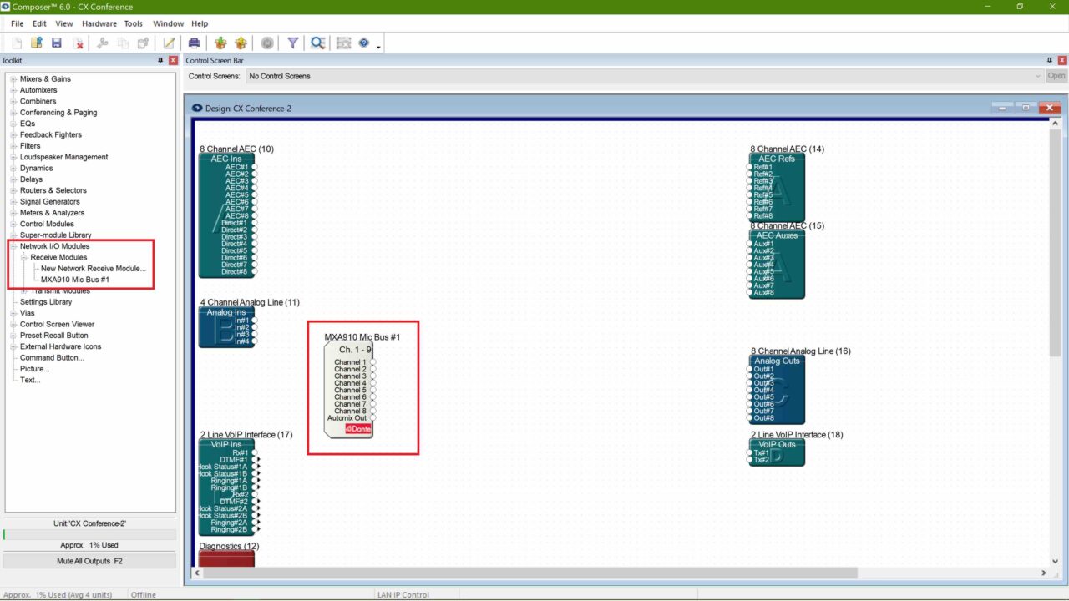The width and height of the screenshot is (1069, 601).
Task: Print the design file
Action: [194, 43]
